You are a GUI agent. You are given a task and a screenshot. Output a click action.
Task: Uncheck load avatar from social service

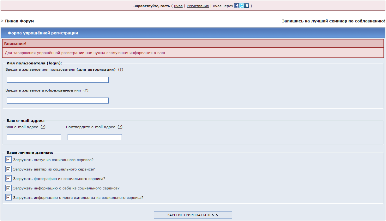9,169
